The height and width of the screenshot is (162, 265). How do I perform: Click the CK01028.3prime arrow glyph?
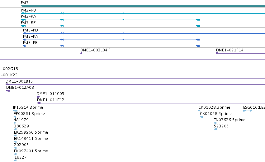click(x=199, y=111)
